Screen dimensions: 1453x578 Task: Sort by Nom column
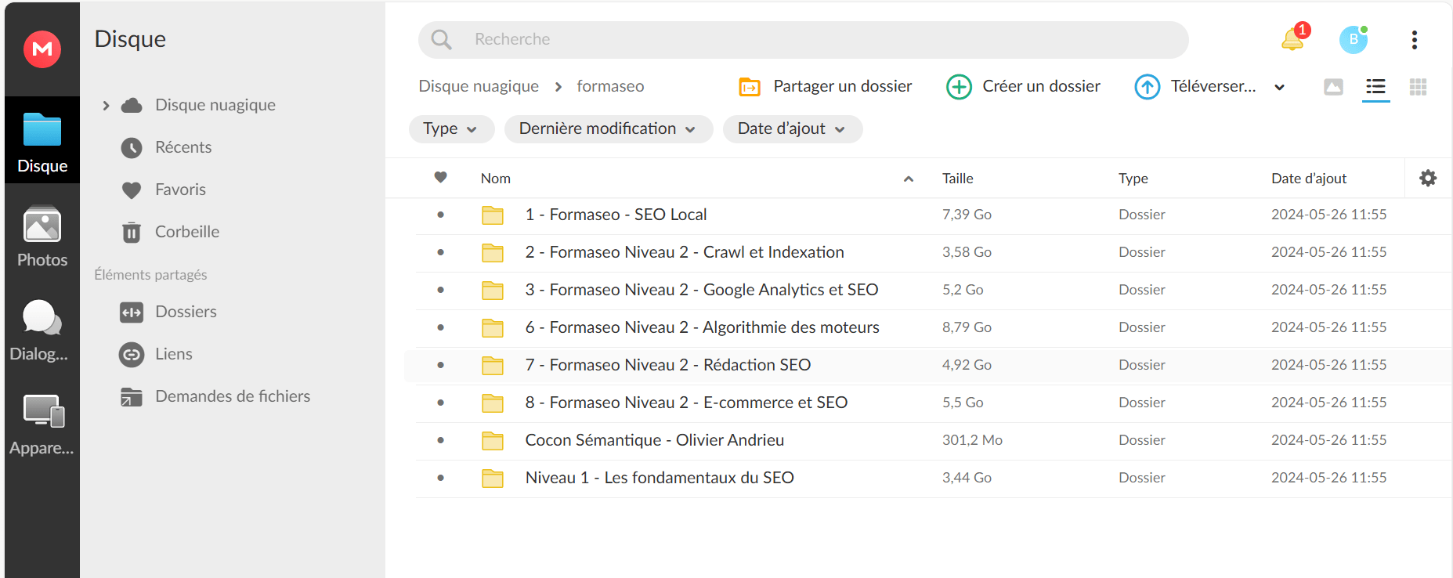[x=496, y=179]
